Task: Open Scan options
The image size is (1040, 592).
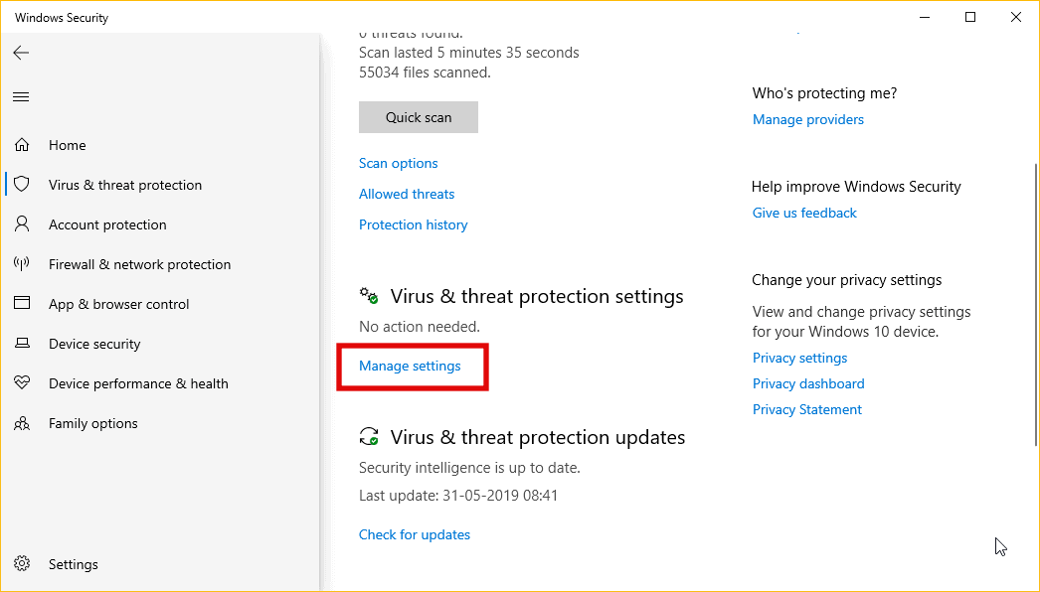Action: (398, 162)
